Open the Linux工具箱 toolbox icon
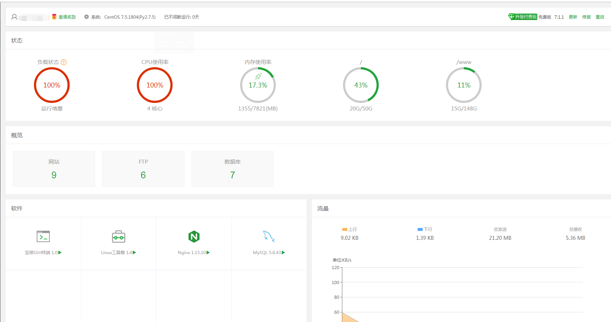611x322 pixels. point(119,237)
